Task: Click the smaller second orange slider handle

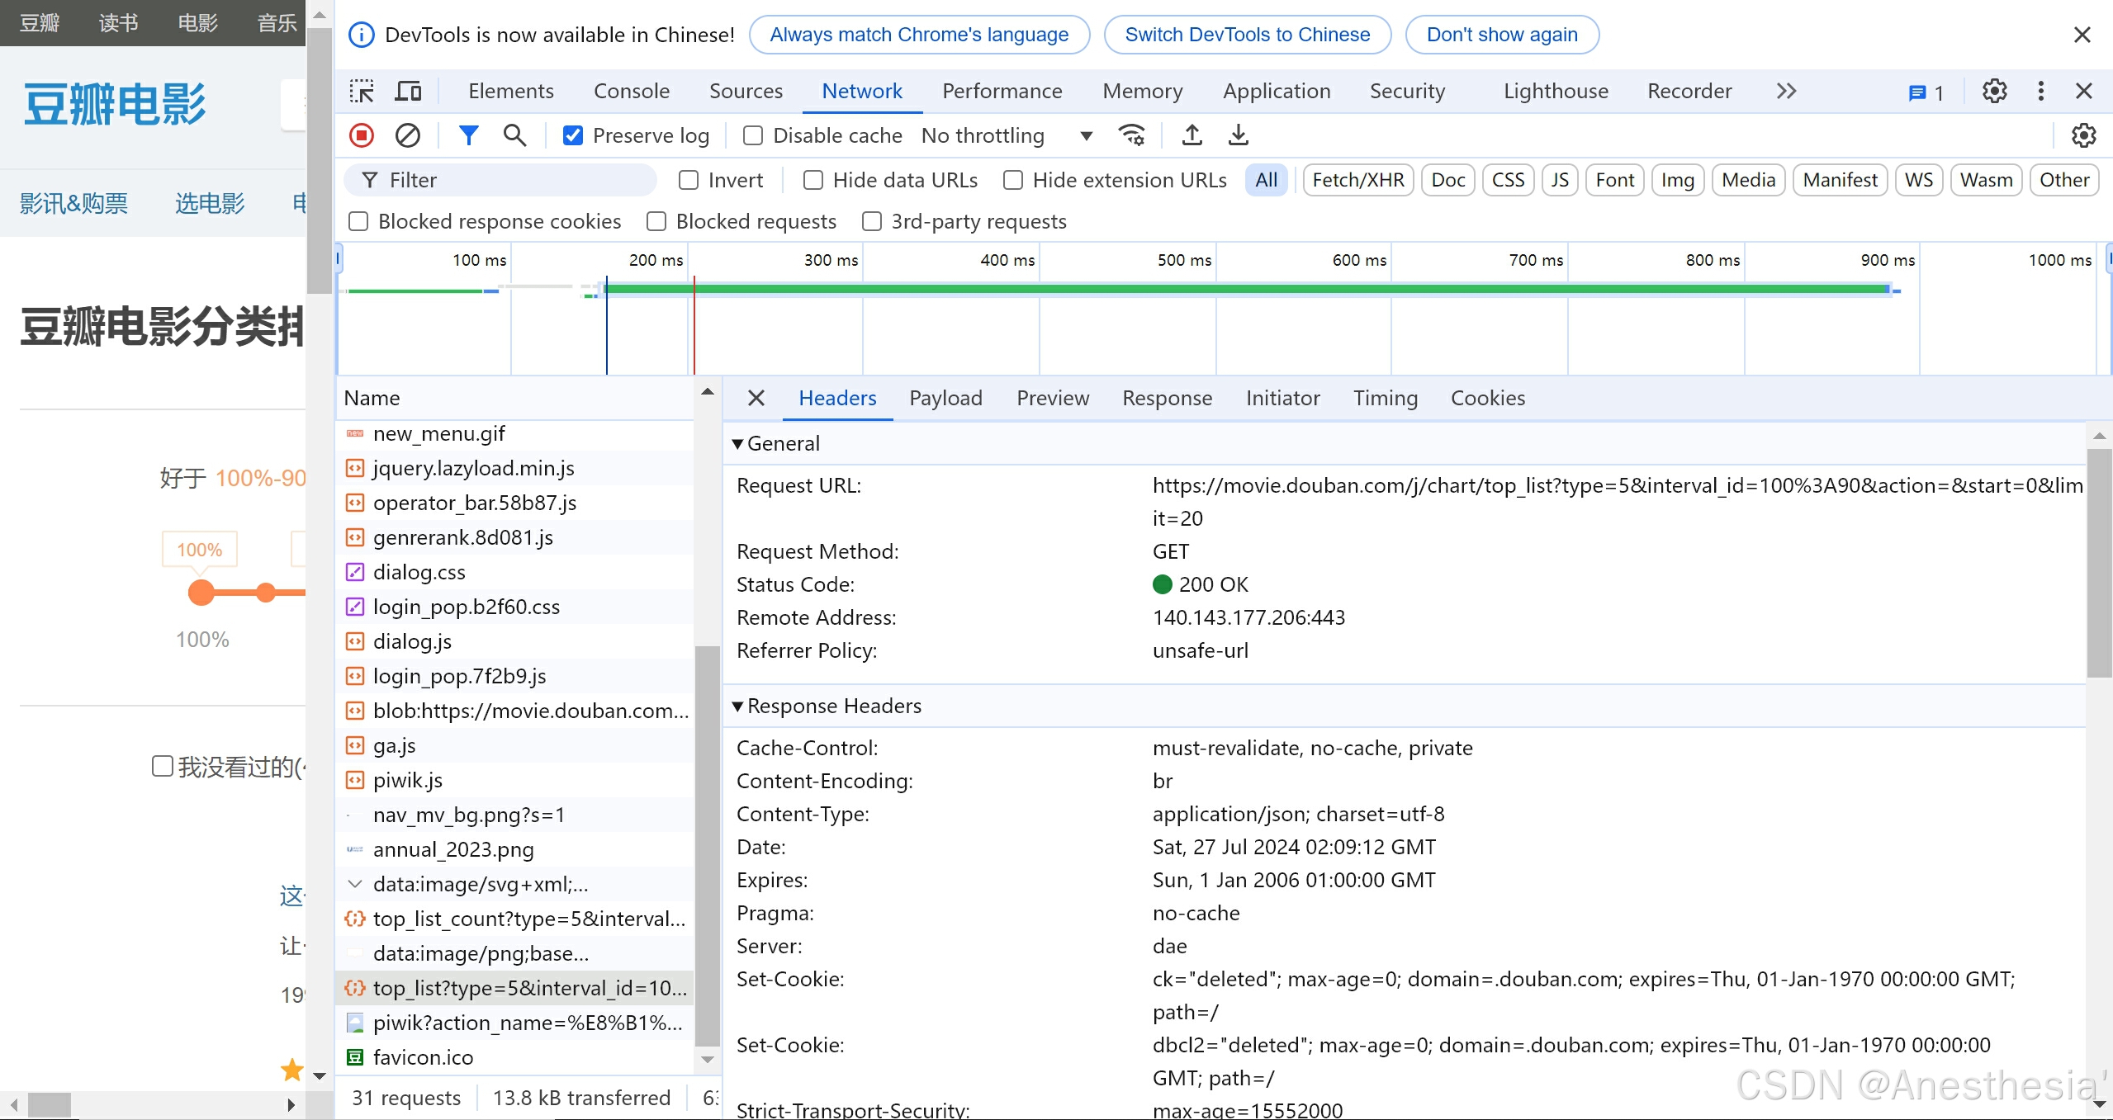Action: pos(266,593)
